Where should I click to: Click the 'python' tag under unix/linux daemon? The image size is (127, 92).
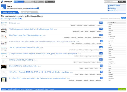(77, 56)
